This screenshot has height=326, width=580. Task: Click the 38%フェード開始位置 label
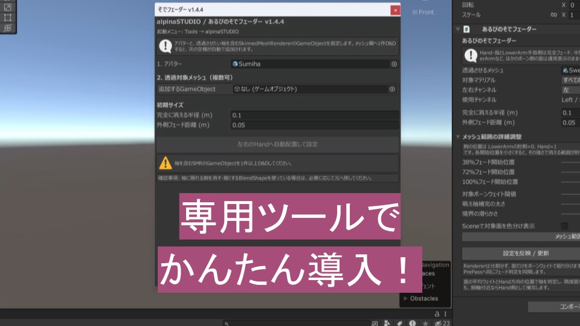[x=488, y=162]
